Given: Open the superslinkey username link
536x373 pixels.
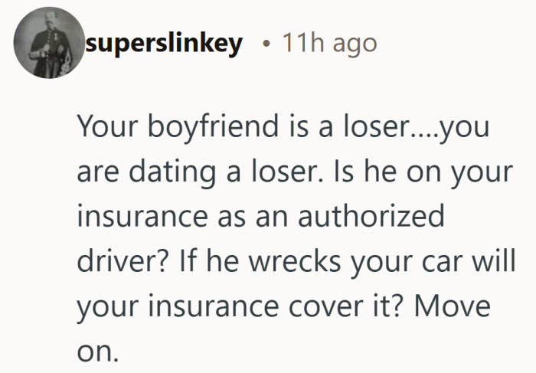Looking at the screenshot, I should click(164, 44).
